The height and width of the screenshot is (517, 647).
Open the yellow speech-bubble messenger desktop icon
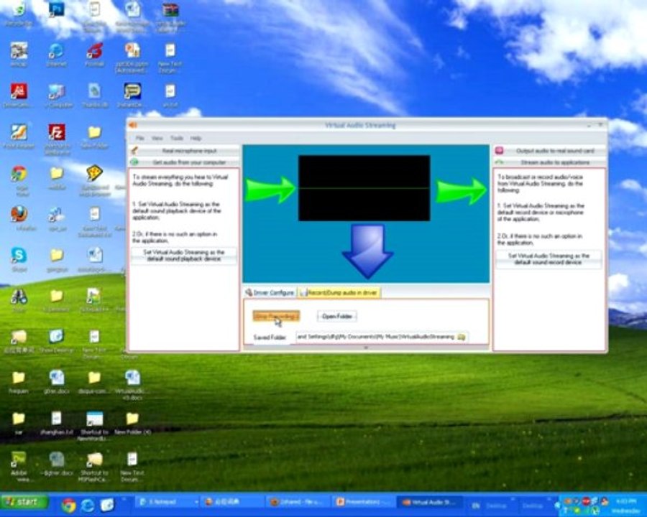(x=132, y=91)
